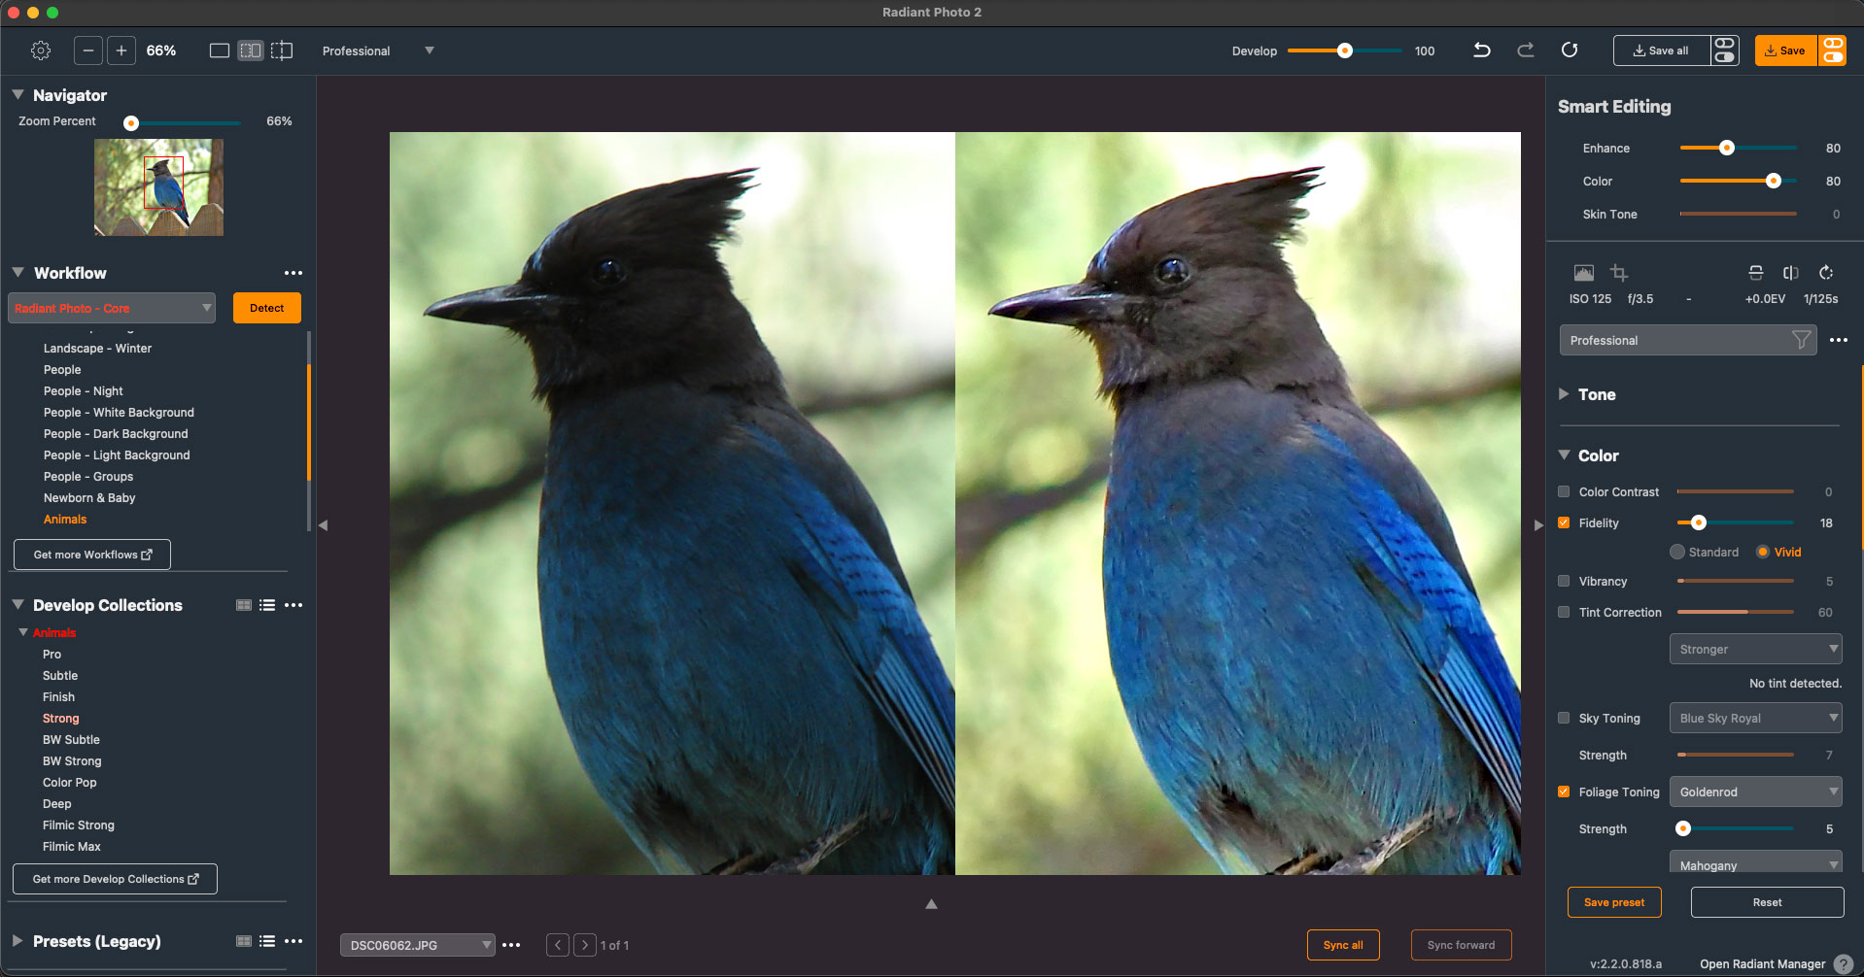Collapse the Develop Collections panel
The width and height of the screenshot is (1864, 977).
pos(17,604)
